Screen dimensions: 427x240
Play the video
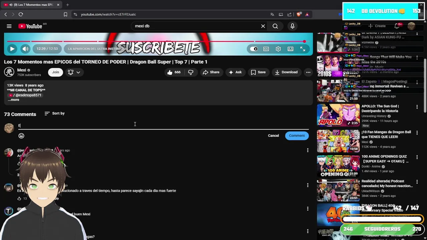tap(12, 49)
